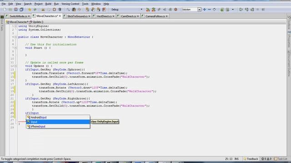
Task: Click the Window menu
Action: click(x=96, y=4)
